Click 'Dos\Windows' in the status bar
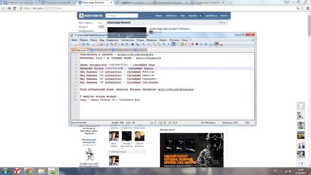Screen dimensions: 311x175 (208, 123)
